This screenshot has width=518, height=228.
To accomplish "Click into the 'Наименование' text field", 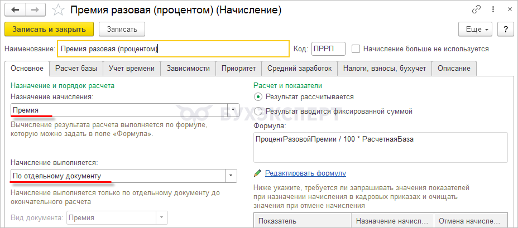I will coord(173,49).
